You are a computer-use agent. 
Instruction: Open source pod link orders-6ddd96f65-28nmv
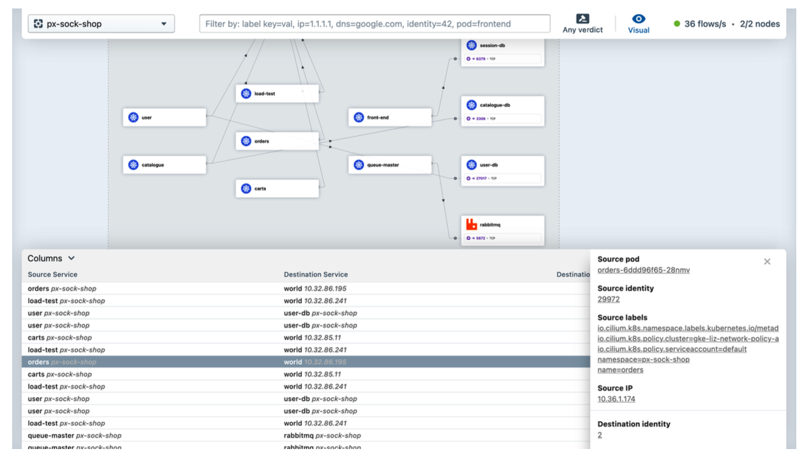pos(644,270)
